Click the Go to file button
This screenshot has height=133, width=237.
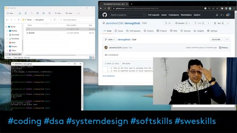click(216, 40)
